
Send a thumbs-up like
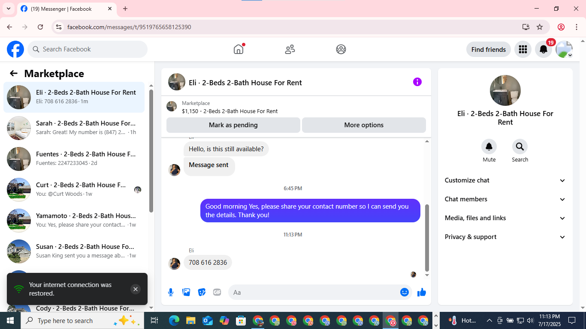coord(422,292)
